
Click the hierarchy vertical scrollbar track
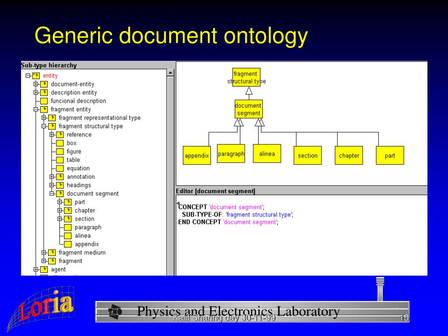[171, 176]
